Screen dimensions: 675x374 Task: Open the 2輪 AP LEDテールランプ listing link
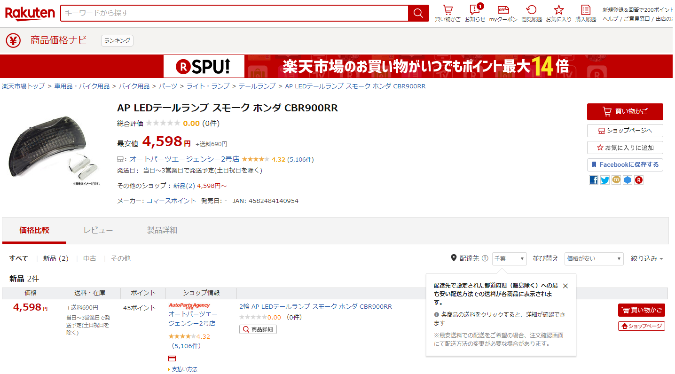(x=315, y=307)
